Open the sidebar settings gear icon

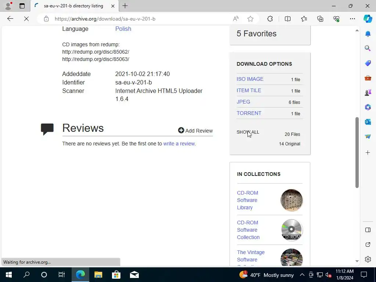pyautogui.click(x=368, y=259)
